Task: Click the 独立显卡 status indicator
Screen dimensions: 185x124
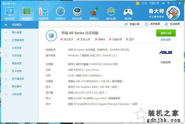Action: pyautogui.click(x=67, y=39)
